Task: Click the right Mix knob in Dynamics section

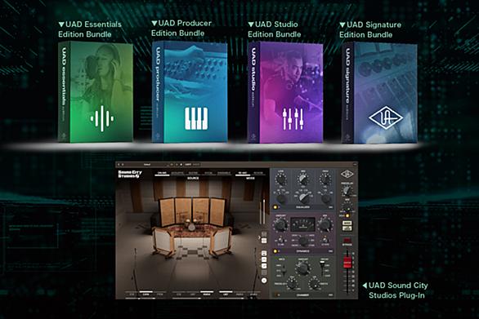Action: (x=325, y=224)
